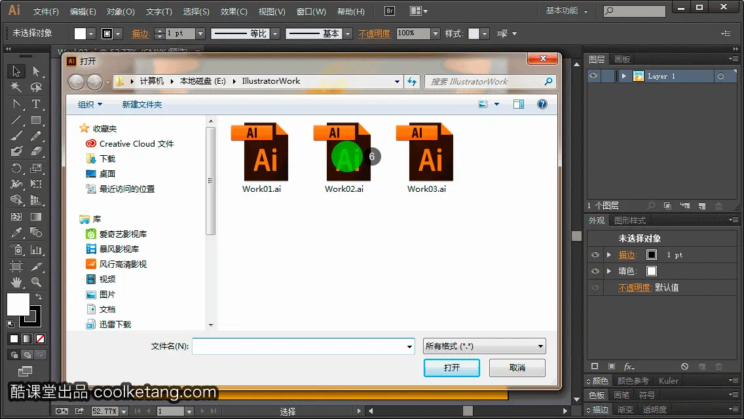Open stroke weight dropdown
Image resolution: width=744 pixels, height=419 pixels.
pyautogui.click(x=200, y=33)
